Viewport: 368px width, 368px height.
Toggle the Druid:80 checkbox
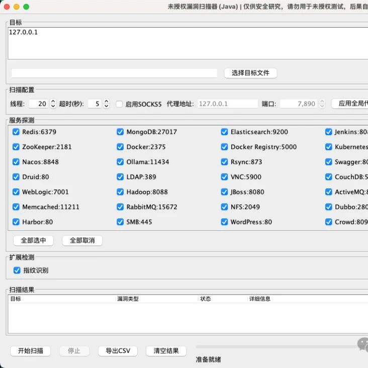click(x=16, y=177)
